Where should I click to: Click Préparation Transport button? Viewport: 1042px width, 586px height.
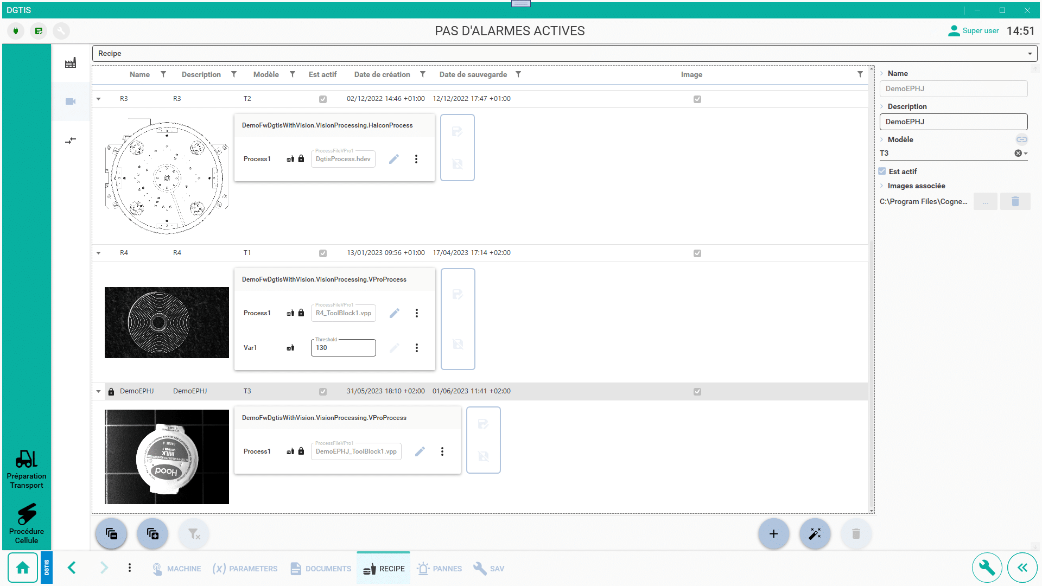27,469
